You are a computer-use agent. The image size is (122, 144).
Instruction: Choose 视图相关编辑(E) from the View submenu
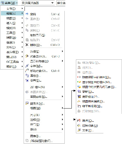[93, 101]
